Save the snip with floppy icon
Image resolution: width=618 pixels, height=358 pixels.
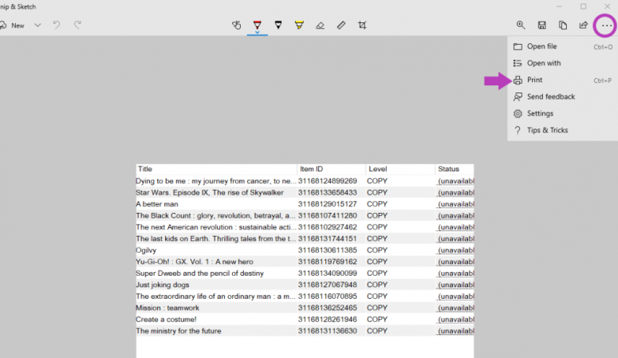coord(542,26)
